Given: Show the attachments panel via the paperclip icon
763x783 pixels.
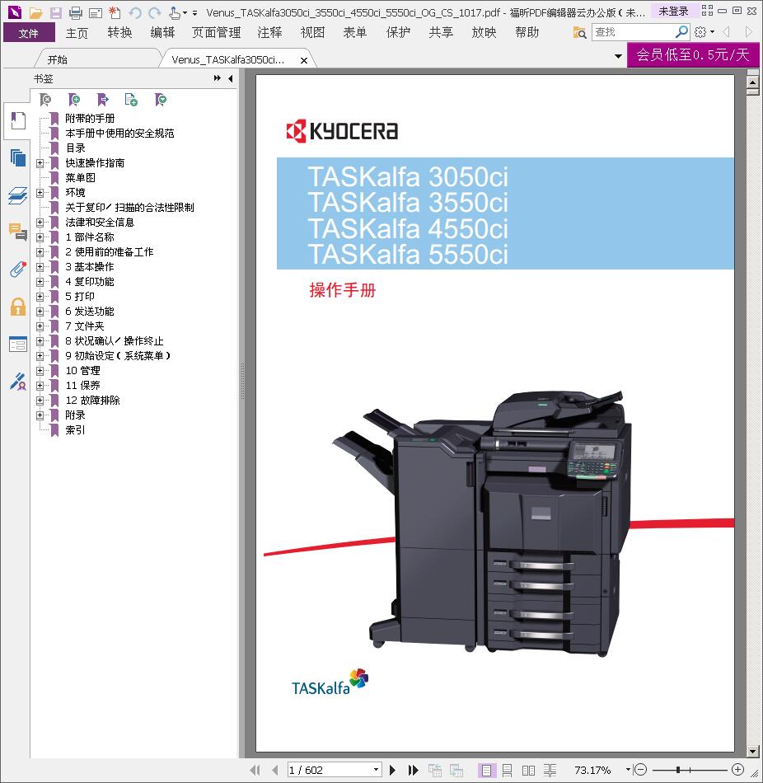Looking at the screenshot, I should coord(18,270).
